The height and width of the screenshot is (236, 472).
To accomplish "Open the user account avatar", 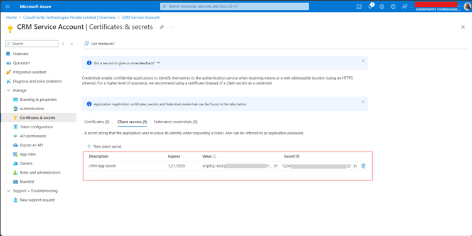I will [467, 6].
